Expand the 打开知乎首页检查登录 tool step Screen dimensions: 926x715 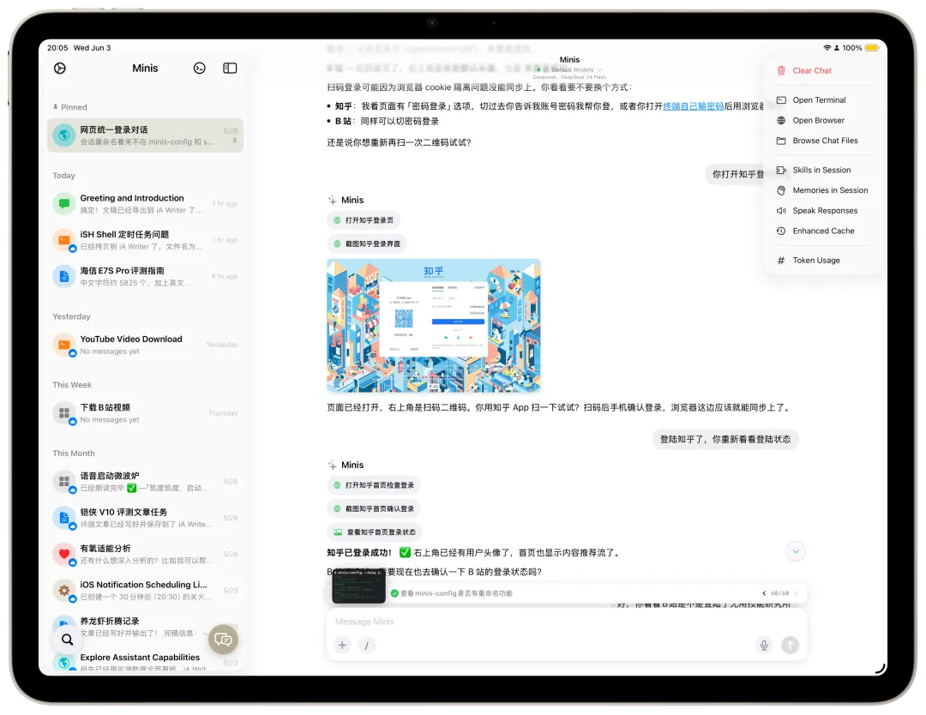(374, 485)
